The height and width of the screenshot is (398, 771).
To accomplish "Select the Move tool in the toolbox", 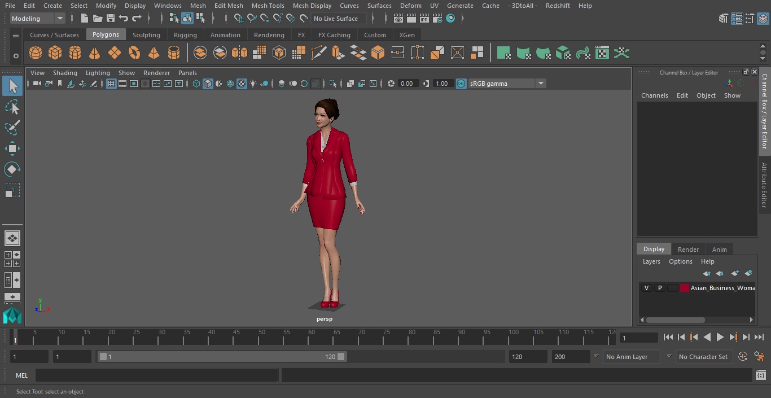I will click(x=12, y=148).
